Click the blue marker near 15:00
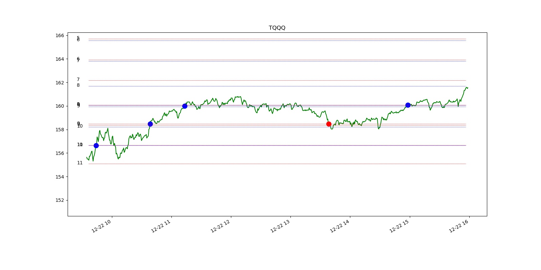 point(408,105)
